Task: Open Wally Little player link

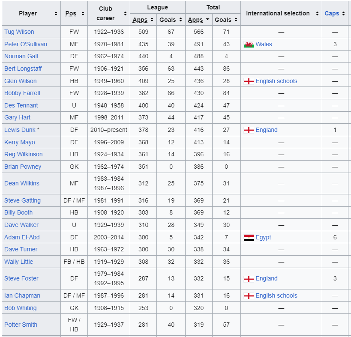Action: click(x=19, y=262)
